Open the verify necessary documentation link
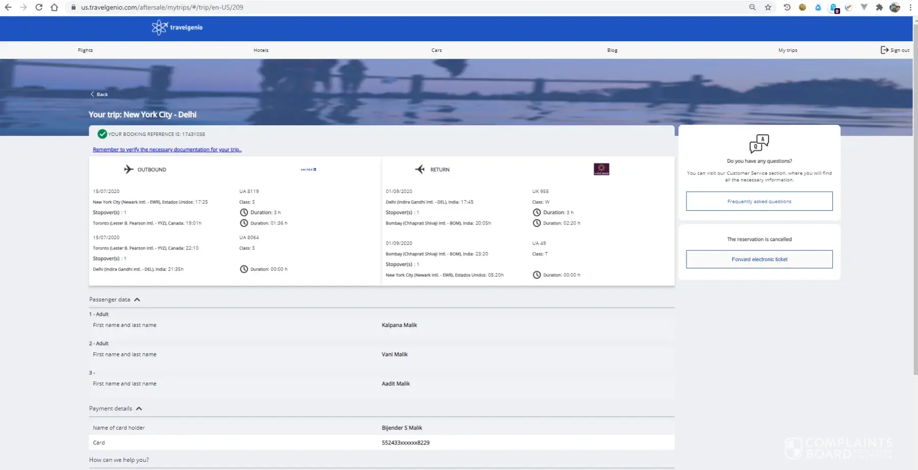The height and width of the screenshot is (470, 918). 167,150
